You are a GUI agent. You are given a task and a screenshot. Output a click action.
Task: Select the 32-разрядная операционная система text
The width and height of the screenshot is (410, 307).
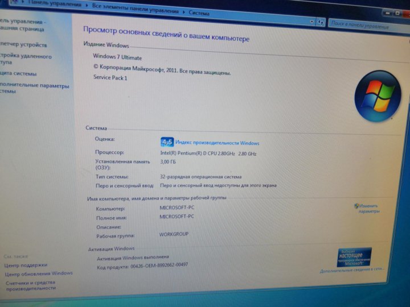tap(200, 177)
